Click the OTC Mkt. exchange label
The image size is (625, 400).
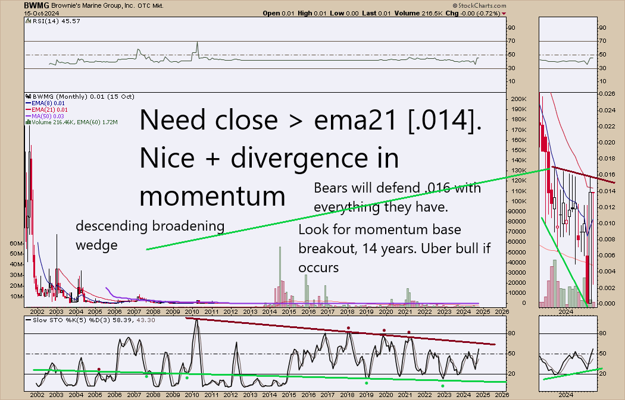(151, 6)
